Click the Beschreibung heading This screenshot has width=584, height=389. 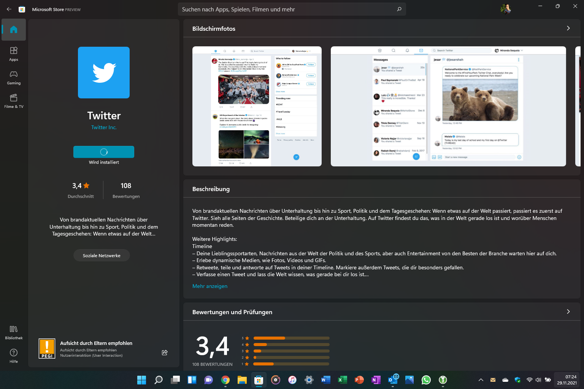coord(211,189)
